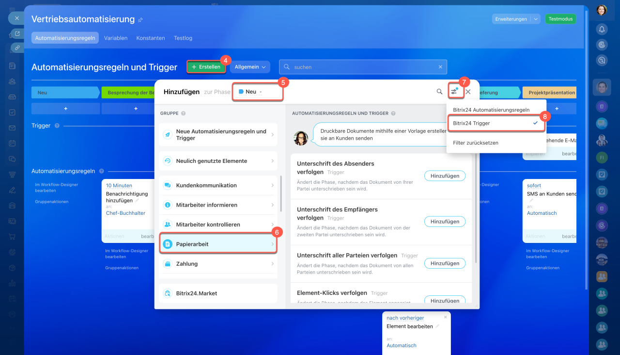Open the Allgemein dropdown
The width and height of the screenshot is (620, 355).
pyautogui.click(x=250, y=67)
